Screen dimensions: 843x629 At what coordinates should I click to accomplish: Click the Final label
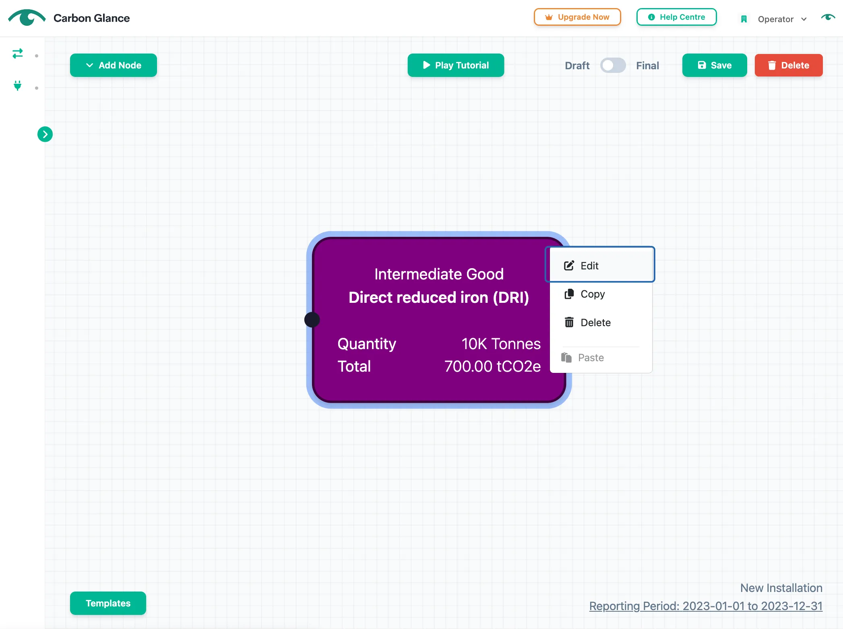pyautogui.click(x=647, y=66)
